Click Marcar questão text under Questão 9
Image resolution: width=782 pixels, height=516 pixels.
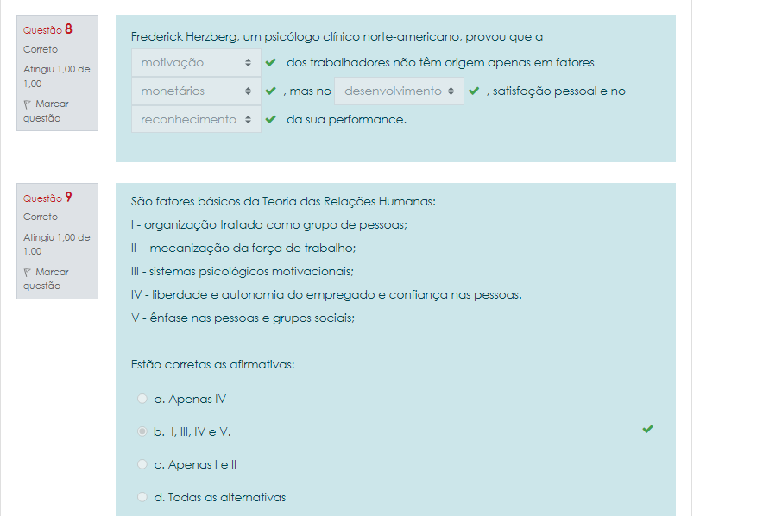[48, 279]
